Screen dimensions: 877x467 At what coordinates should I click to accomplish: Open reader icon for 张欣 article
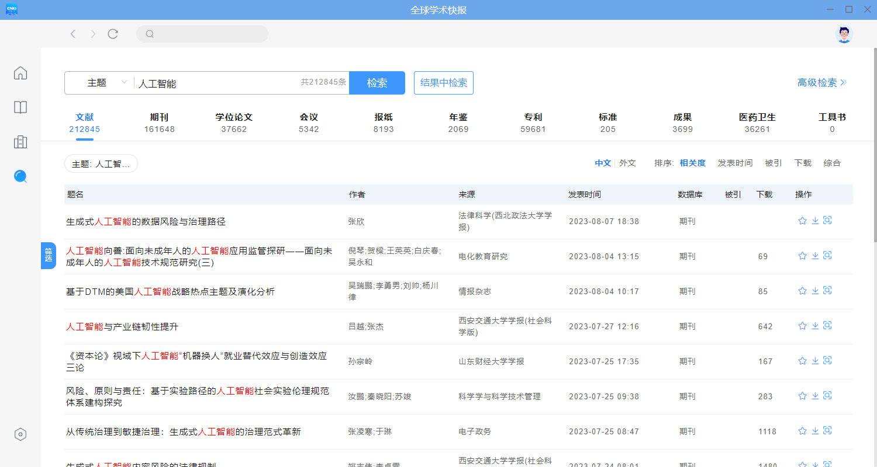(827, 220)
